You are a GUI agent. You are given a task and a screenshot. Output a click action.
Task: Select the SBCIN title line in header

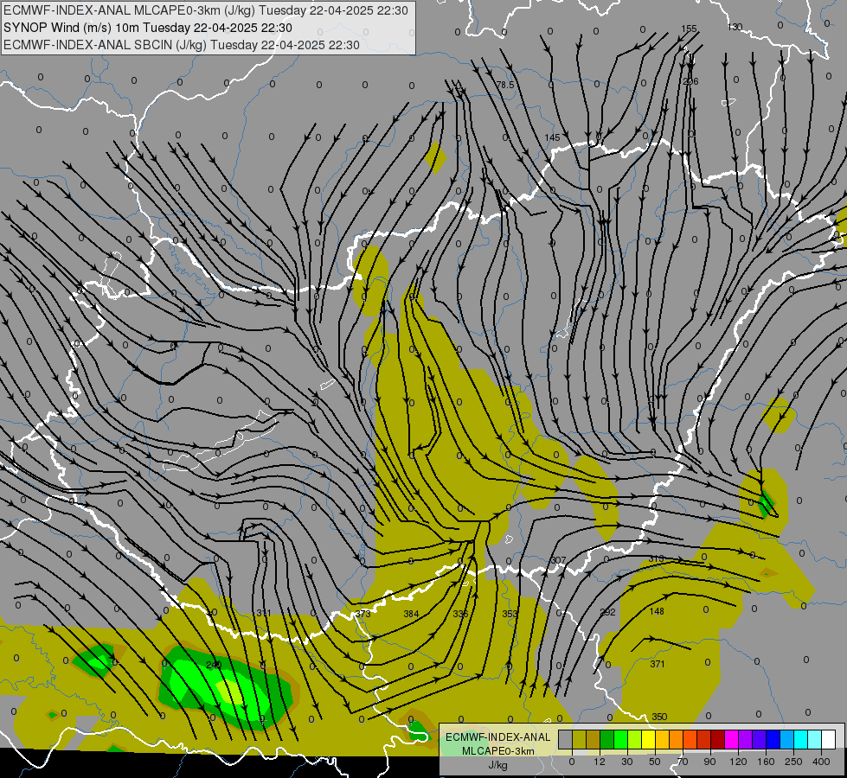tap(182, 45)
